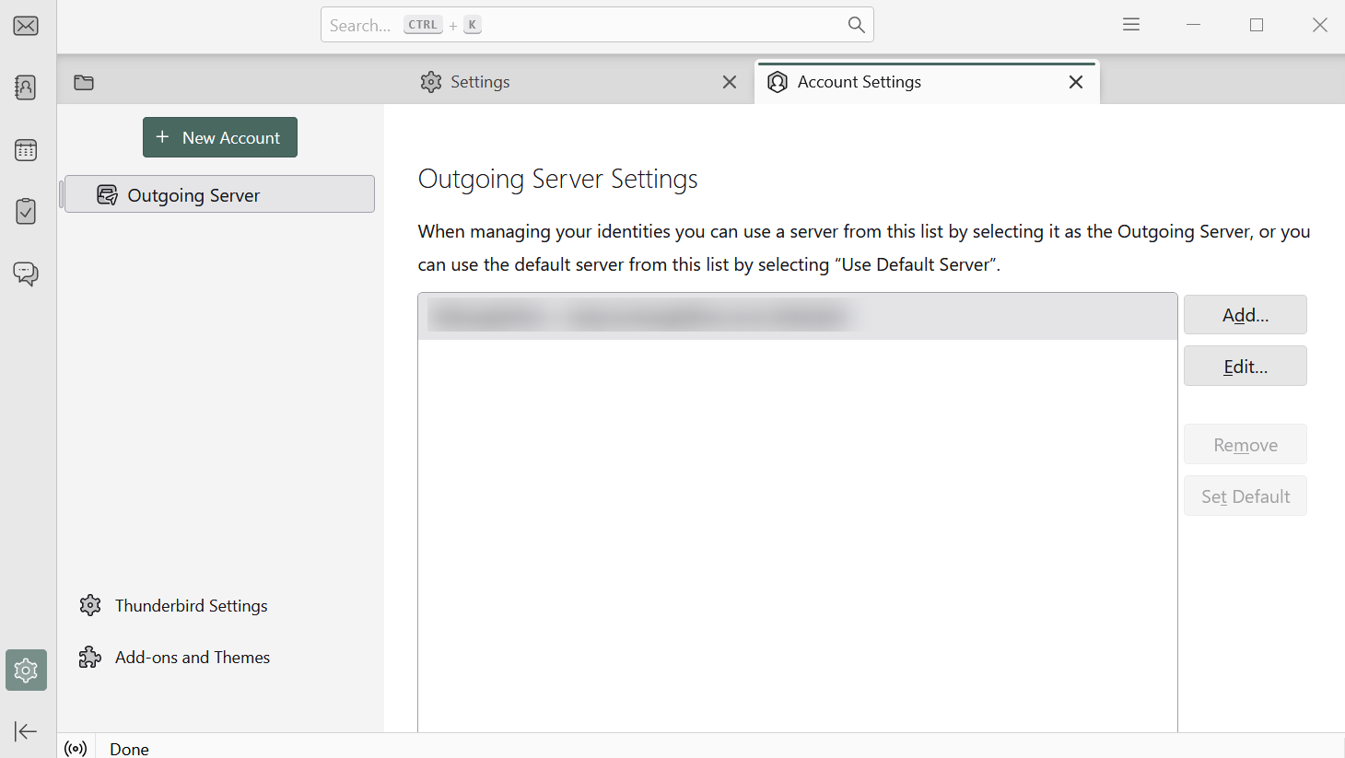Viewport: 1345px width, 758px height.
Task: Open the Calendar space
Action: [26, 150]
